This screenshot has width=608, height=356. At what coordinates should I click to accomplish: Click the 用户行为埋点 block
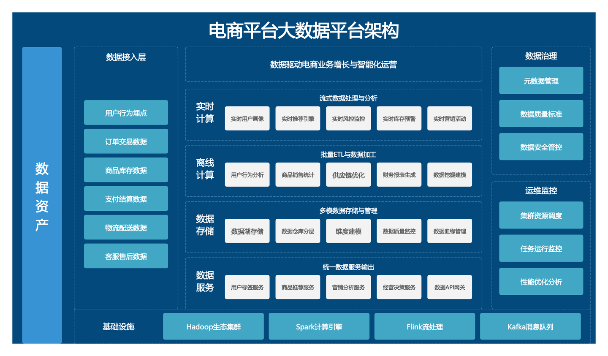126,113
